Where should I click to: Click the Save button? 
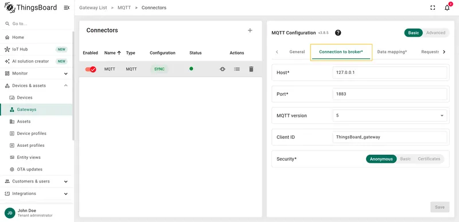pyautogui.click(x=439, y=207)
